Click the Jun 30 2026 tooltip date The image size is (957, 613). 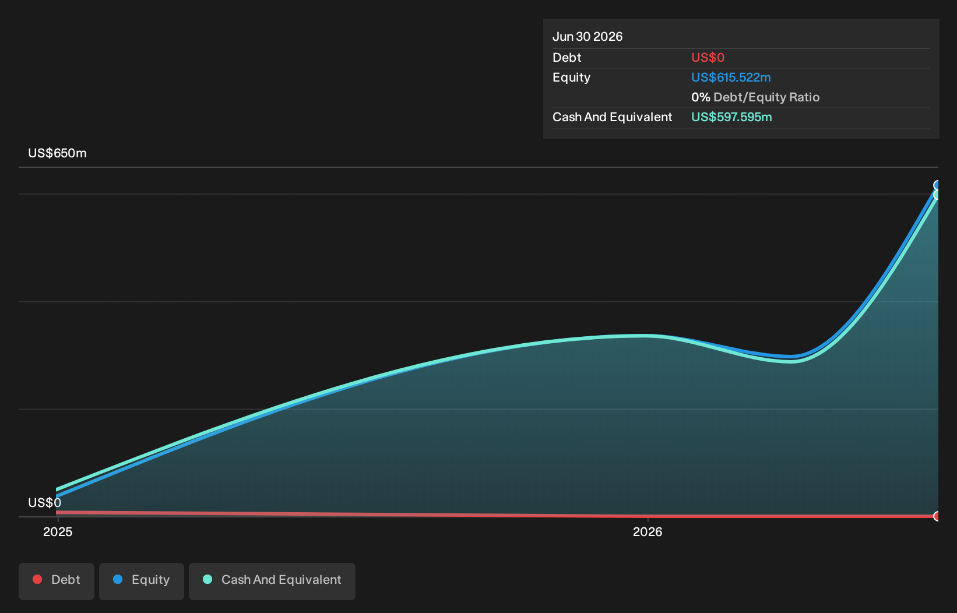click(587, 37)
